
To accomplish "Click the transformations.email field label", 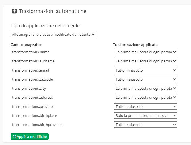I will (x=30, y=70).
